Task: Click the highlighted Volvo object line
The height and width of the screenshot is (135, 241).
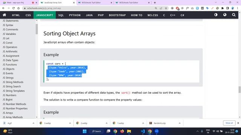Action: [68, 67]
